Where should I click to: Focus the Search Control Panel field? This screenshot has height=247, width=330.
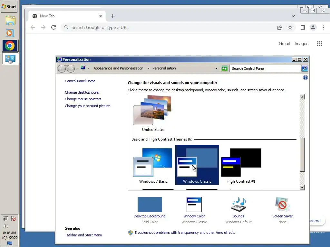click(265, 69)
